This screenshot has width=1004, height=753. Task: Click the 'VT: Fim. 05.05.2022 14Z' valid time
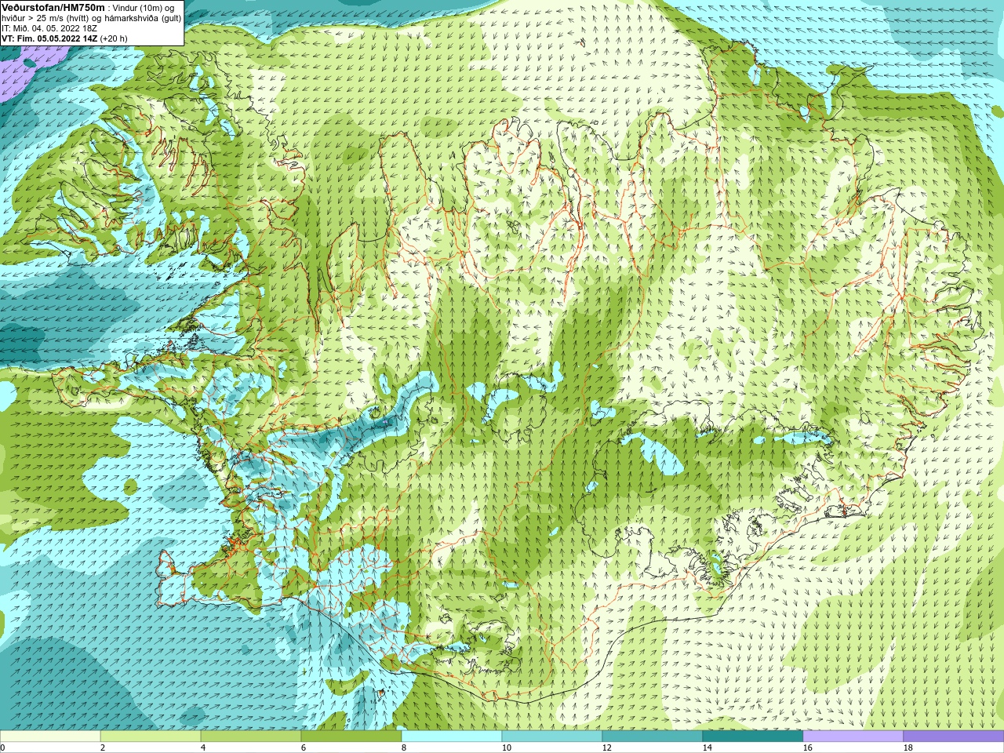coord(49,38)
